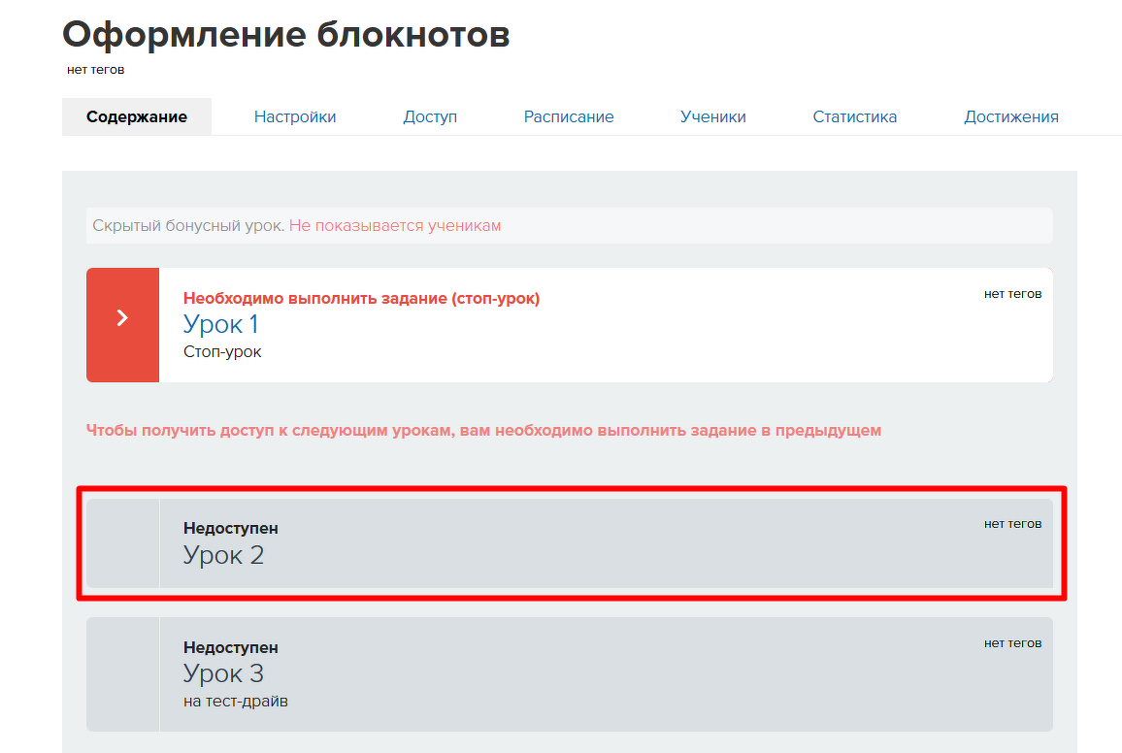The height and width of the screenshot is (753, 1122).
Task: Open the Содержание tab
Action: coord(137,116)
